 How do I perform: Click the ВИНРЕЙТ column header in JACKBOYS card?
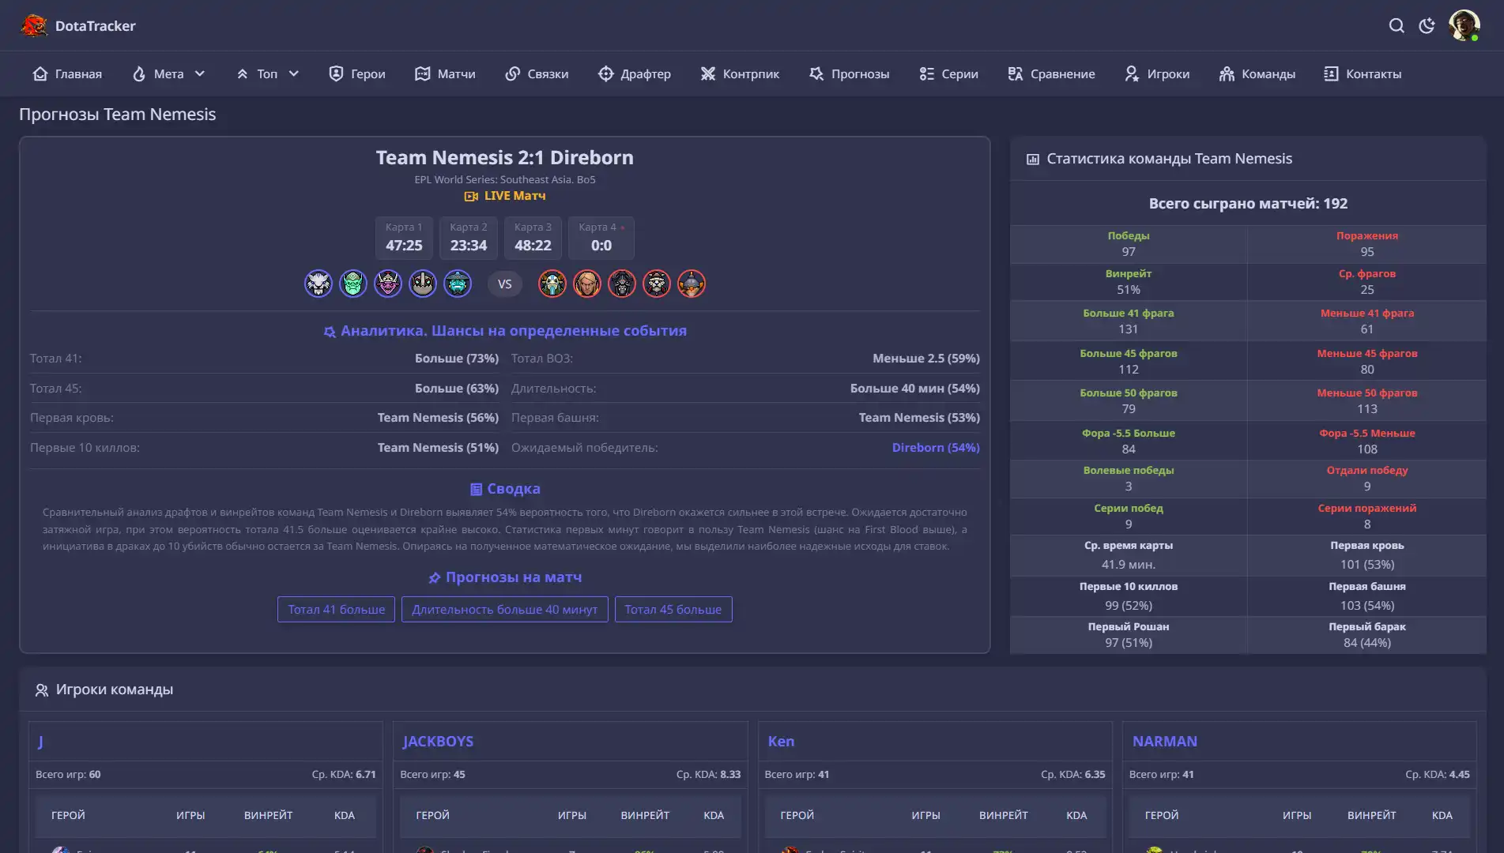(645, 815)
